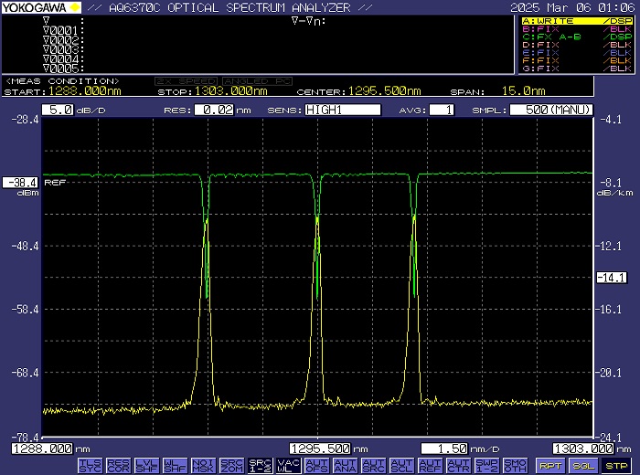Select trace D: FIX /BLK
The width and height of the screenshot is (640, 475).
point(577,45)
